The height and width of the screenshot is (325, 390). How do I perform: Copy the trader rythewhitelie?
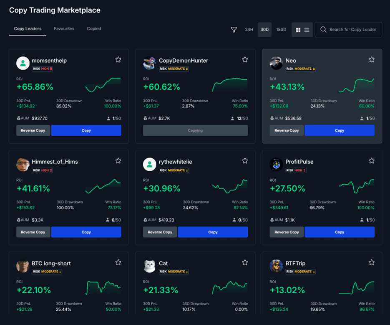coord(213,232)
